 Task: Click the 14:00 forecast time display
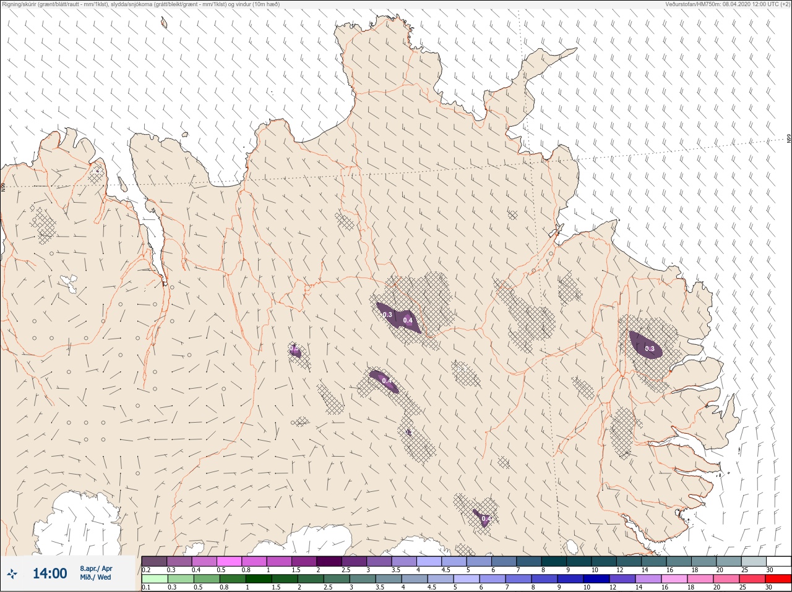[49, 573]
